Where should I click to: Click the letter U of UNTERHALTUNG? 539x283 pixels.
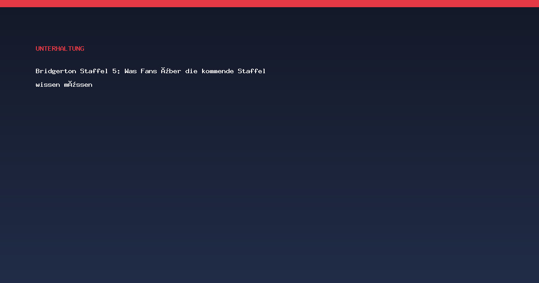point(38,49)
